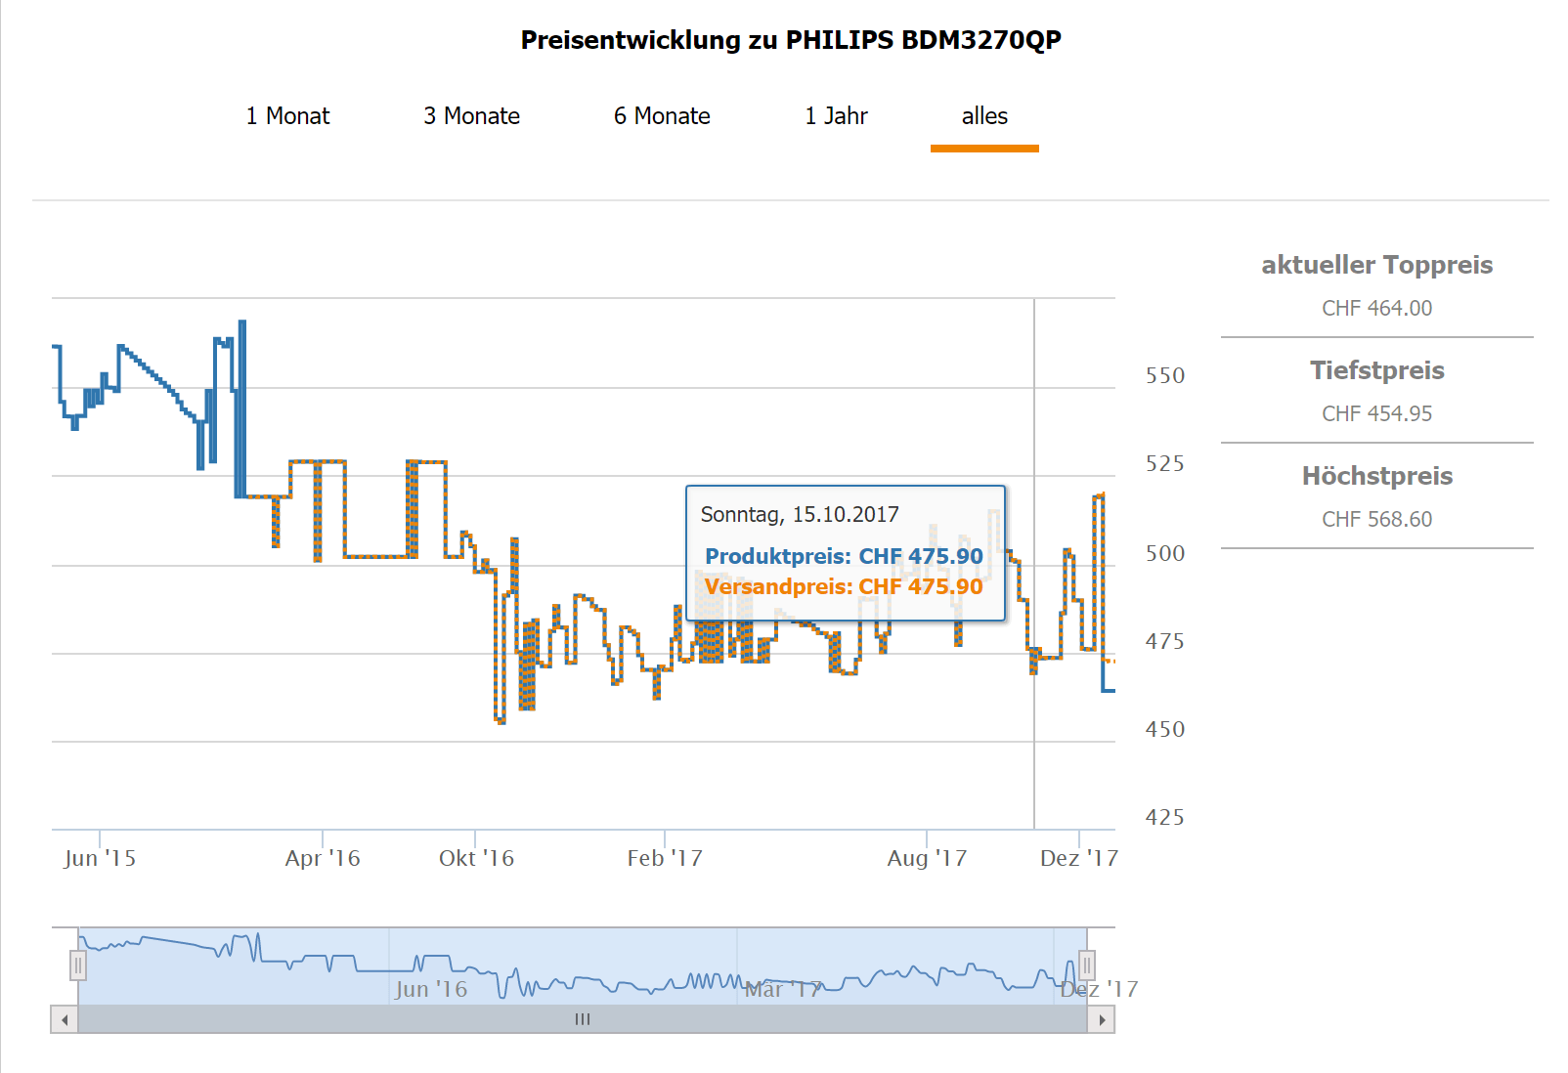Click the Aug '17 x-axis label
1568x1073 pixels.
point(927,858)
